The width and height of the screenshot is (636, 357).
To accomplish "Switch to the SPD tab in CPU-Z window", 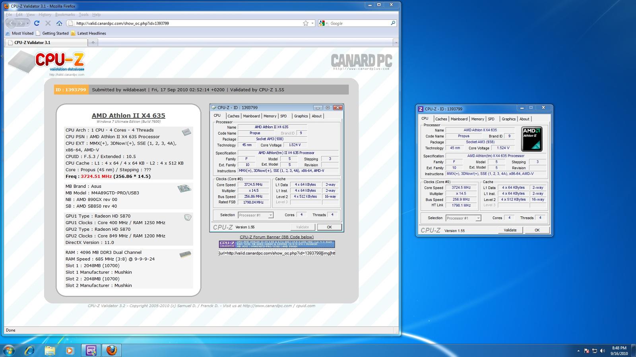I will click(491, 119).
